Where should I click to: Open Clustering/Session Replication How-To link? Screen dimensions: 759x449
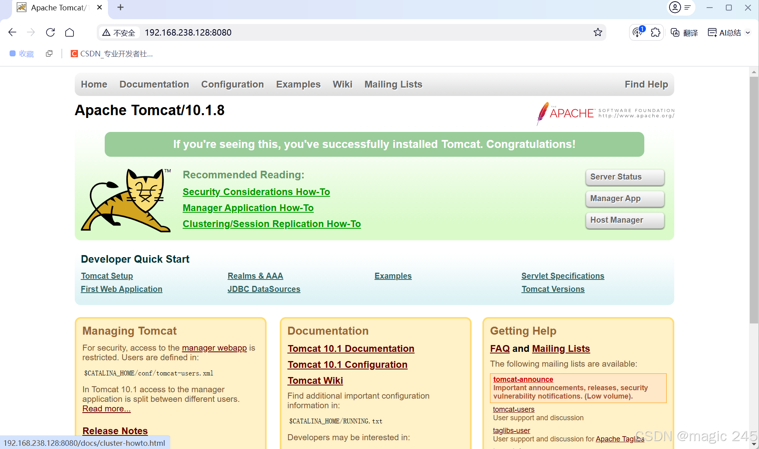click(x=272, y=224)
